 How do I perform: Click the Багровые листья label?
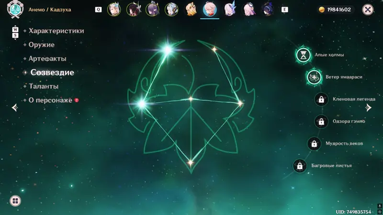click(x=331, y=166)
